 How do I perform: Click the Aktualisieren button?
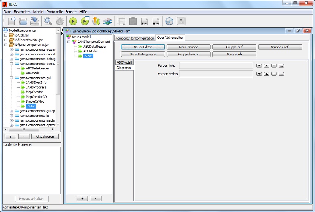coord(45,137)
